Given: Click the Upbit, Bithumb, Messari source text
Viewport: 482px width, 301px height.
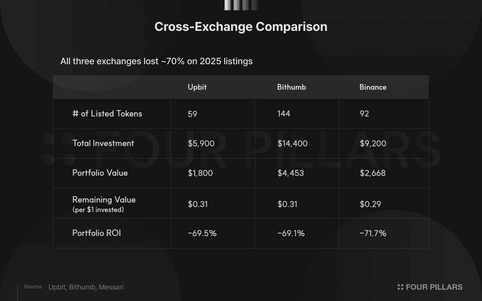Looking at the screenshot, I should click(86, 287).
